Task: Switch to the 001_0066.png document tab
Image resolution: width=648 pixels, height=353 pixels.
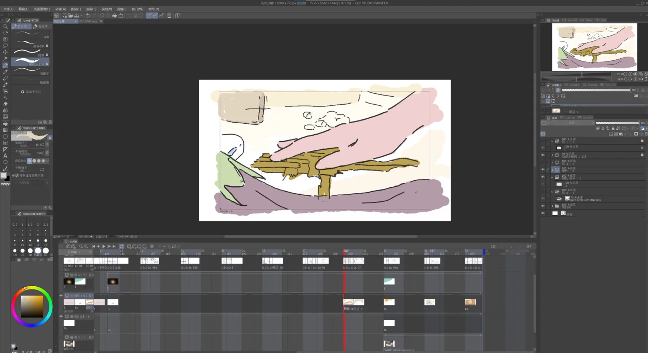Action: click(x=88, y=21)
